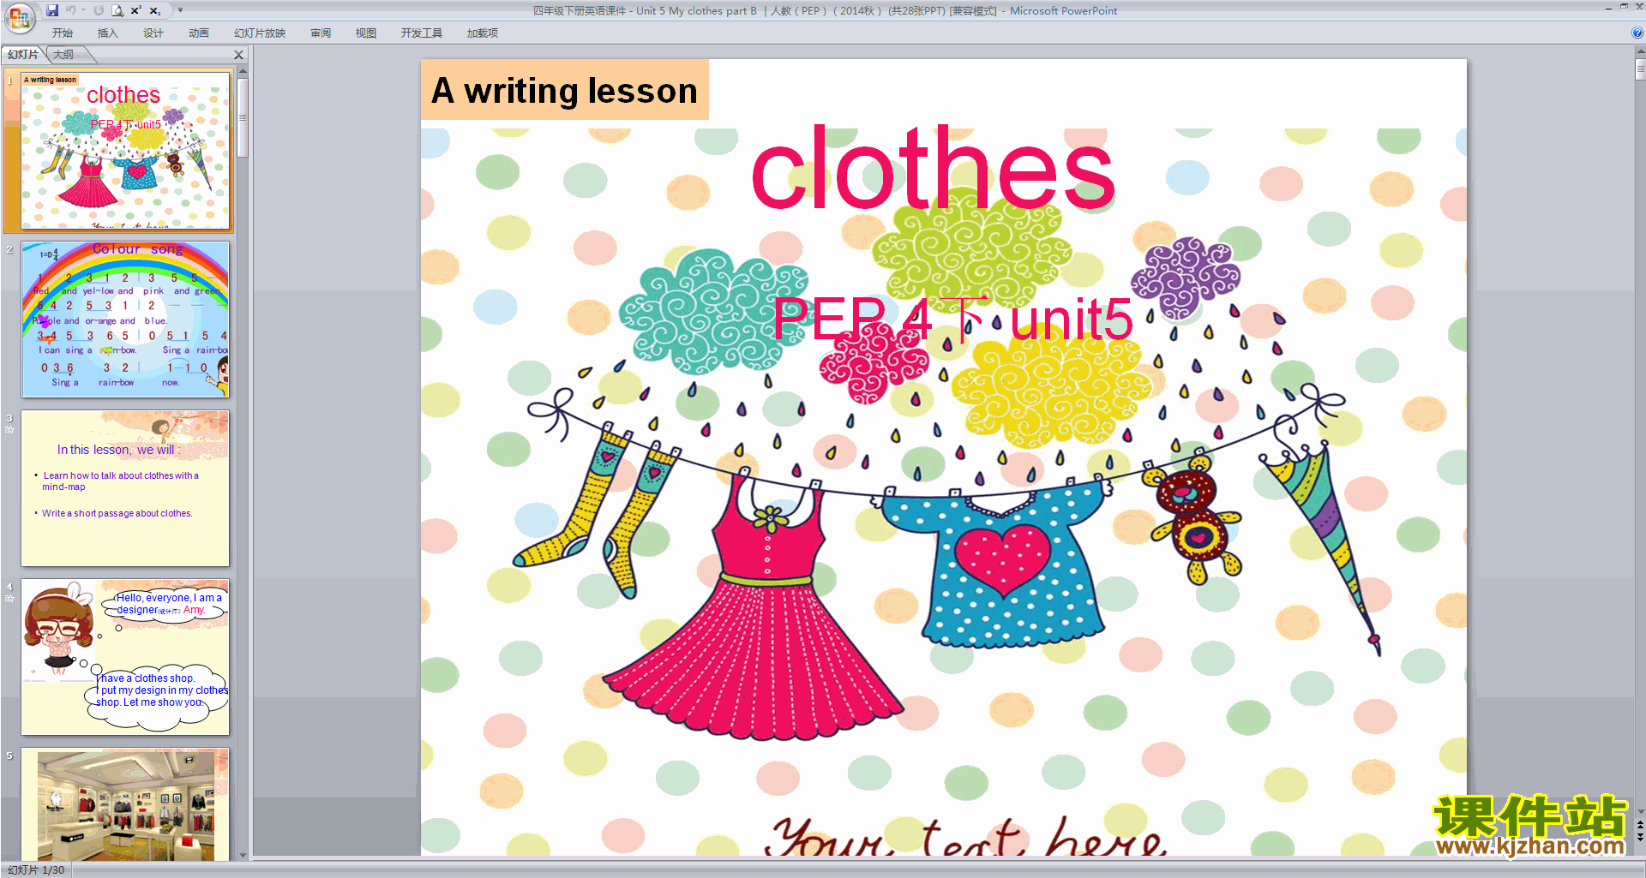1646x878 pixels.
Task: Click the large 'clothes' title text
Action: [x=933, y=168]
